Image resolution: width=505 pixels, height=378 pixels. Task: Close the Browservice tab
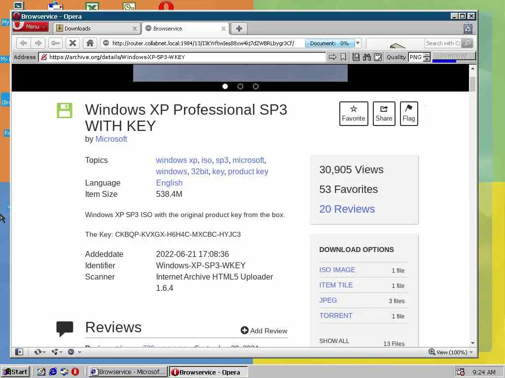click(223, 29)
